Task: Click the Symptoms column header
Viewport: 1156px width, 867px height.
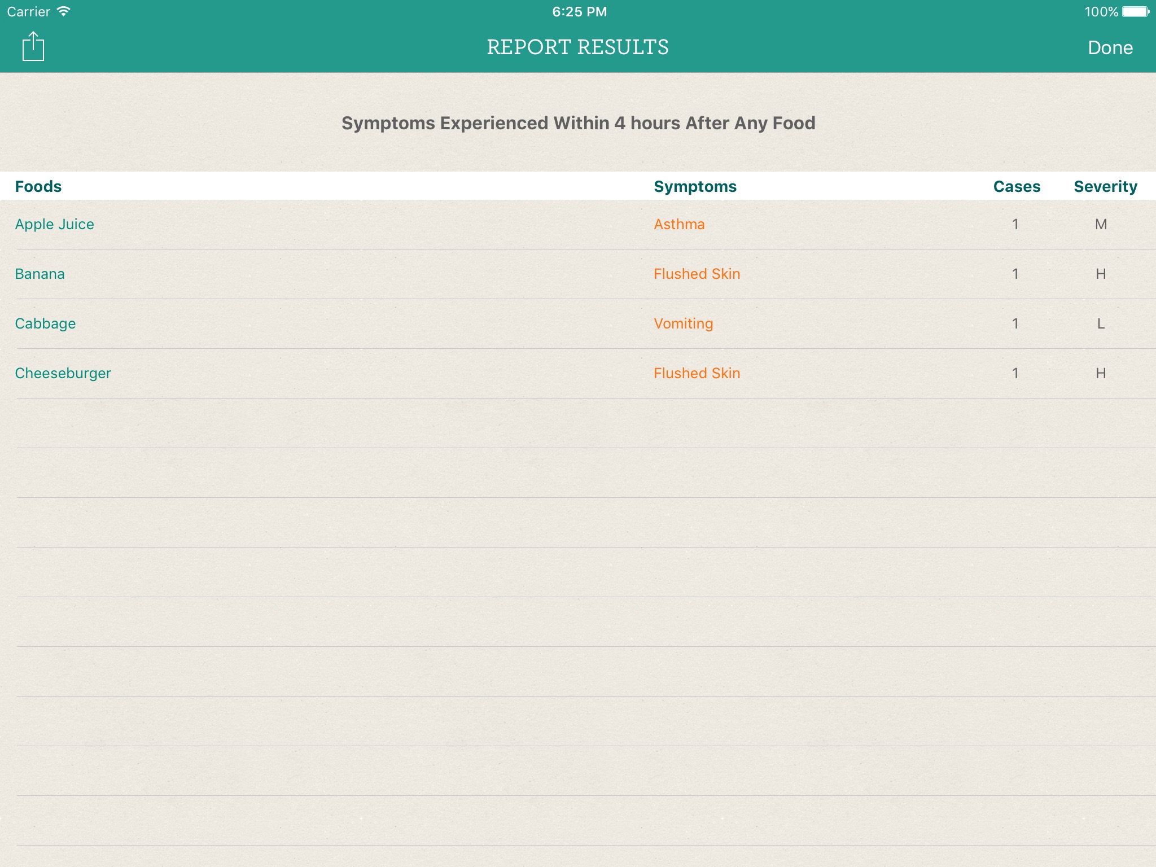Action: [x=695, y=186]
